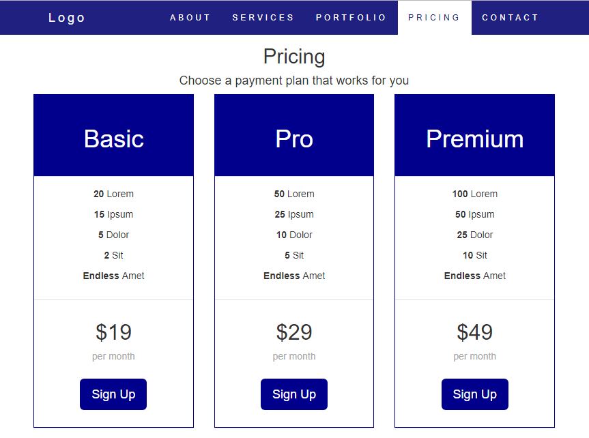Go to the Services nav link
Screen dimensions: 589x438
tap(263, 18)
